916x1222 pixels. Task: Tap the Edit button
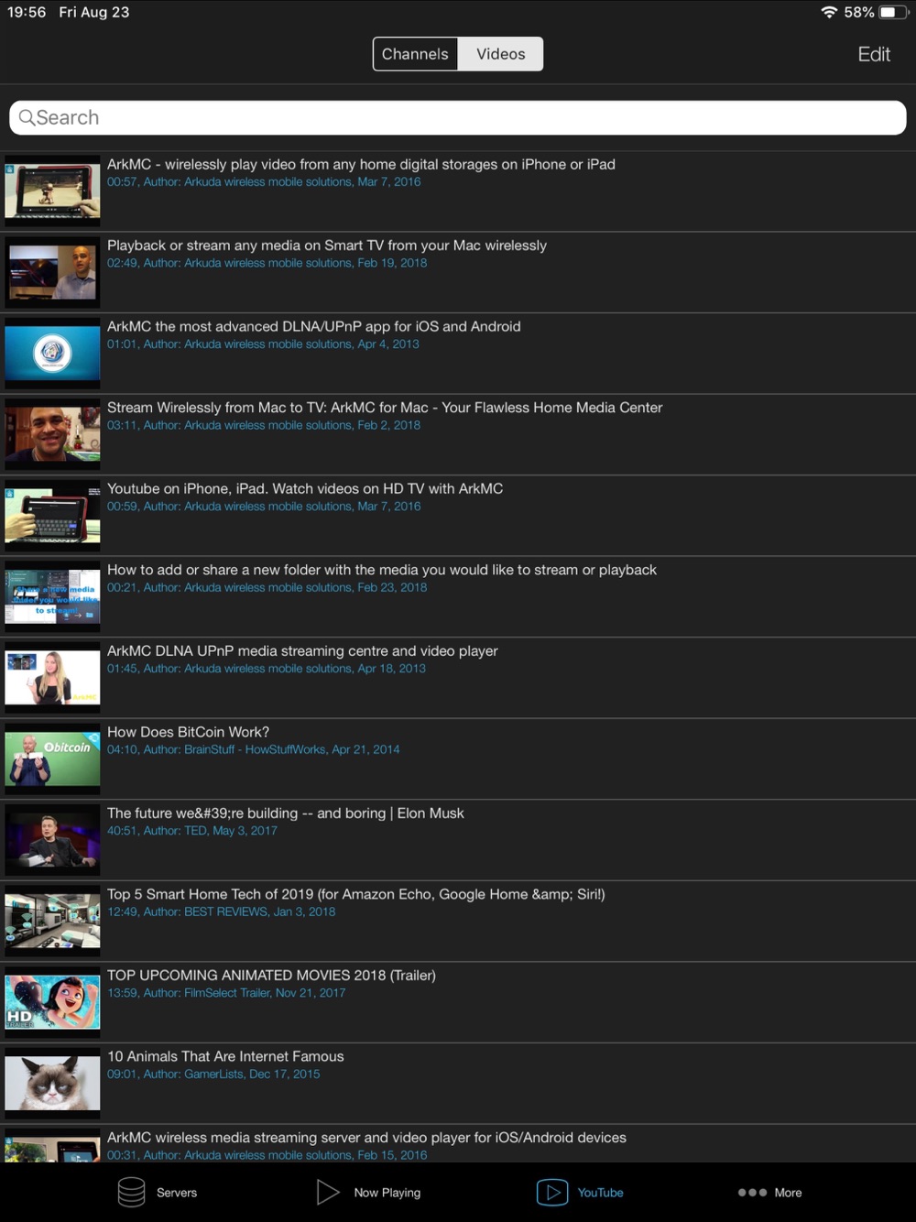tap(874, 54)
